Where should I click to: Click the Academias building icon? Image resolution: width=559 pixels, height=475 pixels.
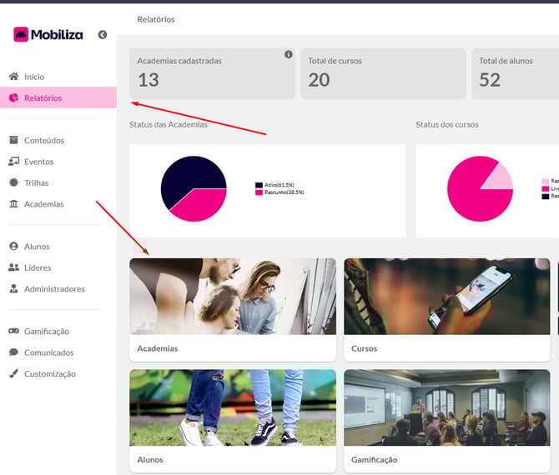13,204
